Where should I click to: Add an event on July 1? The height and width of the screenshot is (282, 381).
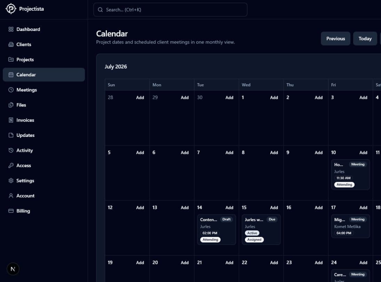coord(274,97)
